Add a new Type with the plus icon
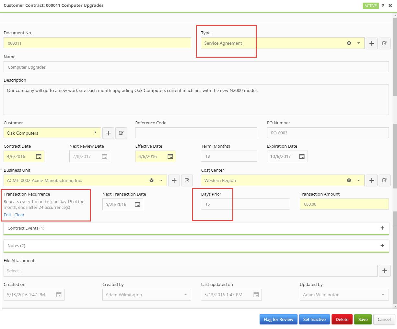The width and height of the screenshot is (397, 329). pyautogui.click(x=371, y=43)
